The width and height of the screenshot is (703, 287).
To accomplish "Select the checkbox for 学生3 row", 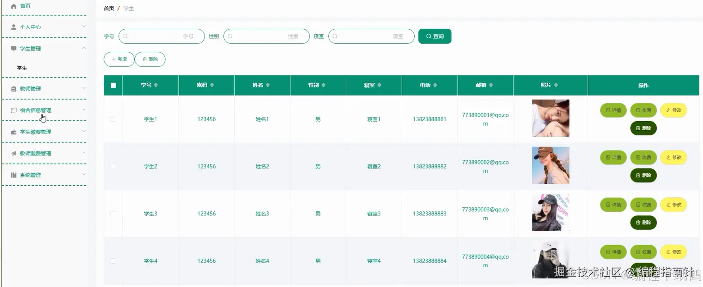I will (x=113, y=214).
